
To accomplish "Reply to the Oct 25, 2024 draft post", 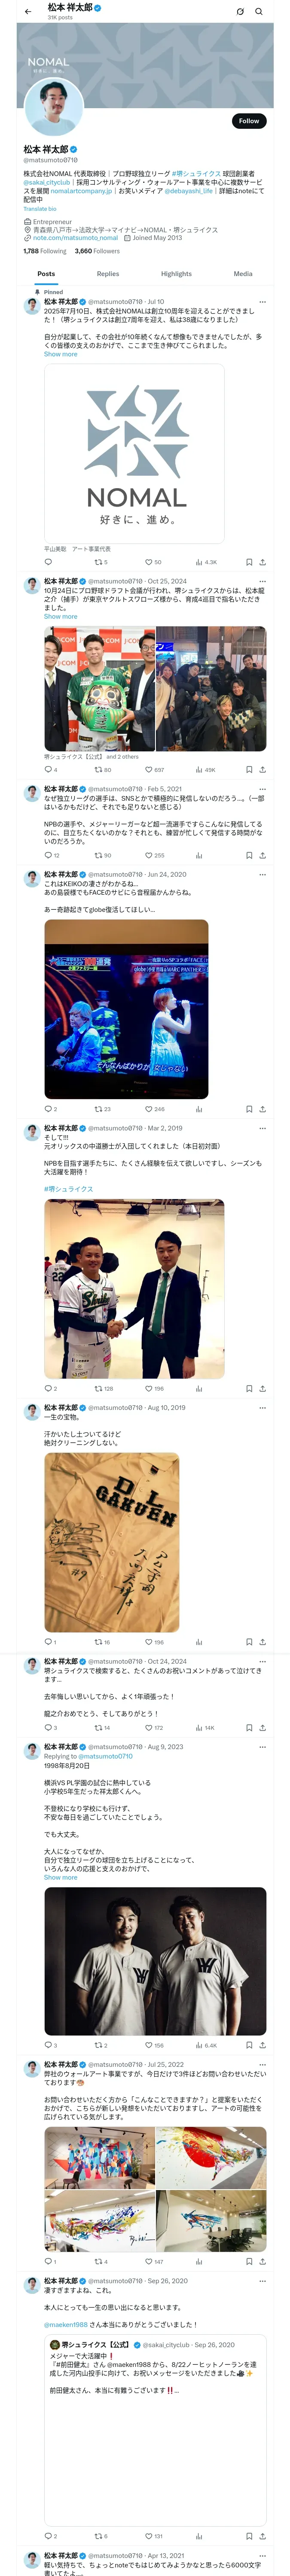I will click(50, 770).
